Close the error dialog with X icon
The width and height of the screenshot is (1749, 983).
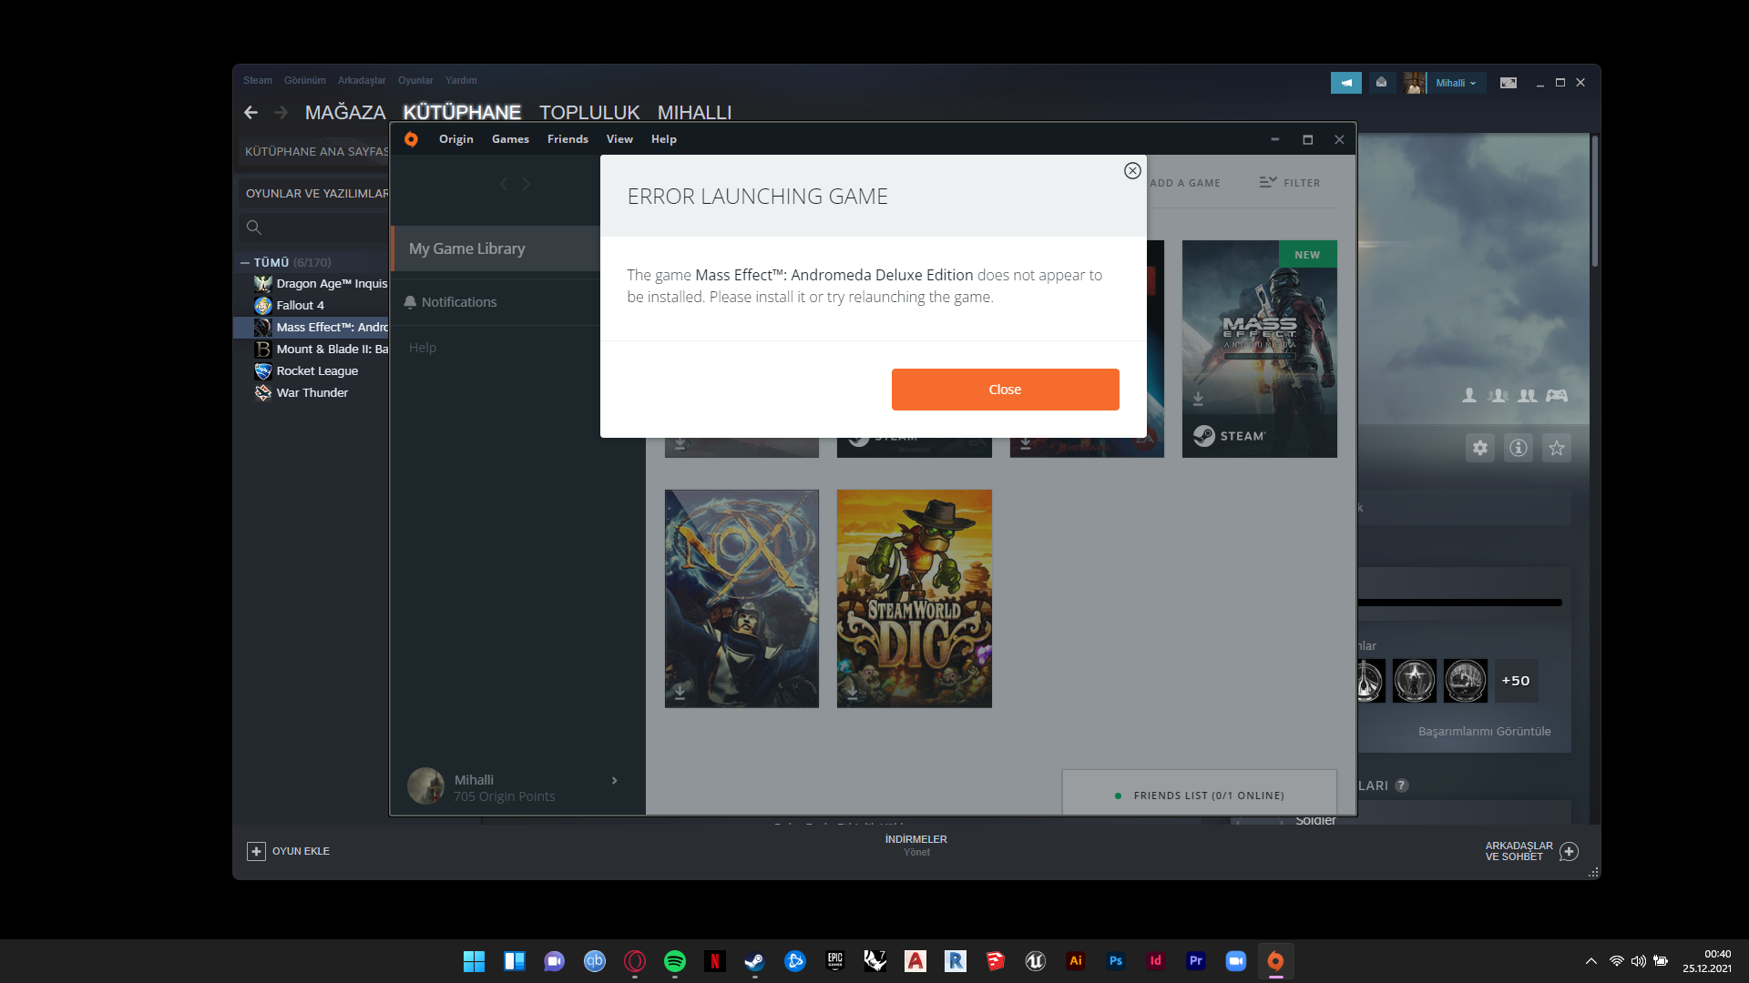point(1132,171)
